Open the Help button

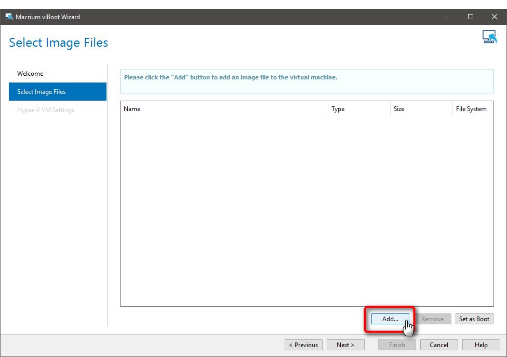(481, 345)
